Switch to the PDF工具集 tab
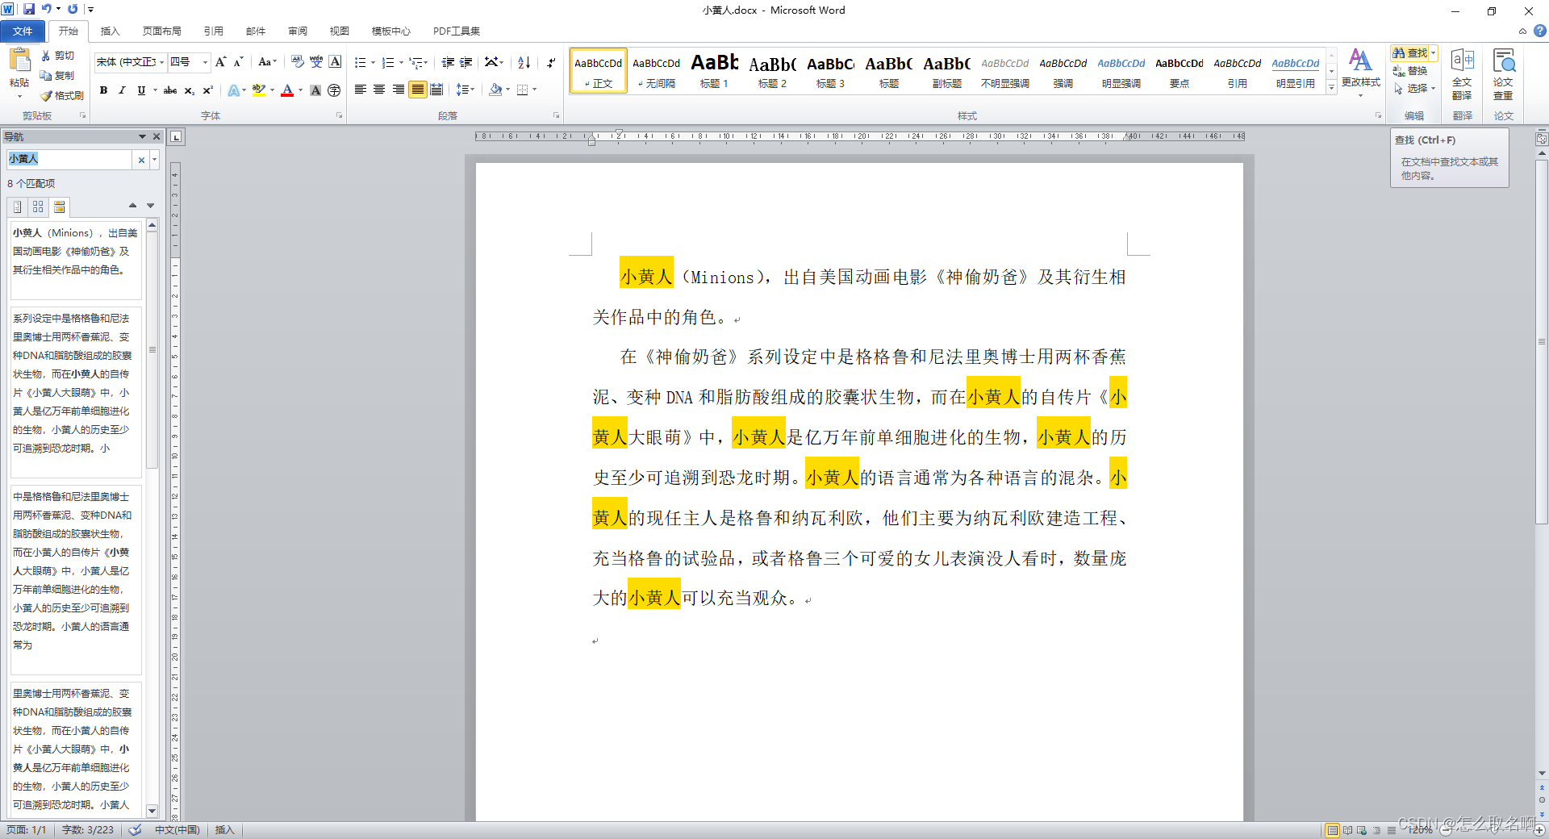The image size is (1549, 839). pyautogui.click(x=456, y=31)
